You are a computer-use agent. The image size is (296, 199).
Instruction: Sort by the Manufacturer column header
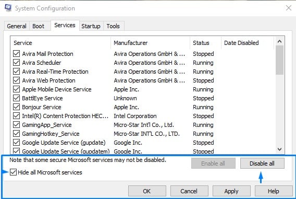151,43
